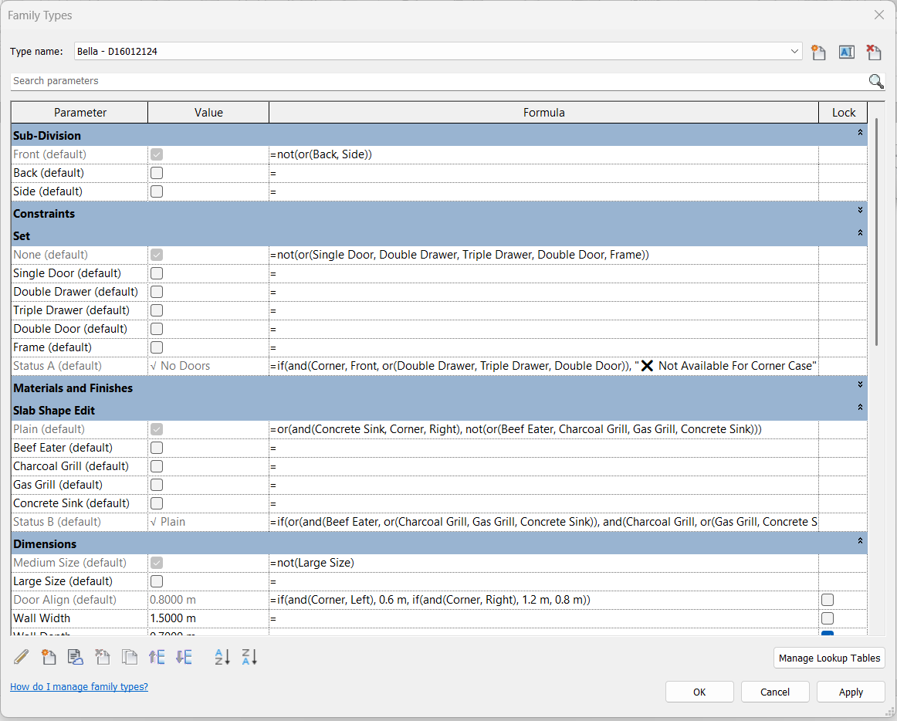The height and width of the screenshot is (721, 897).
Task: Click the Delete Type icon
Action: click(874, 52)
